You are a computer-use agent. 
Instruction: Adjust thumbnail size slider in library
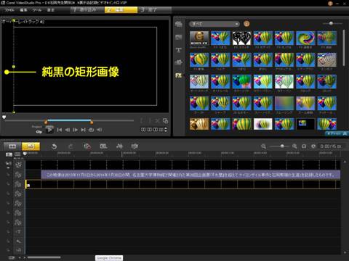(x=332, y=23)
